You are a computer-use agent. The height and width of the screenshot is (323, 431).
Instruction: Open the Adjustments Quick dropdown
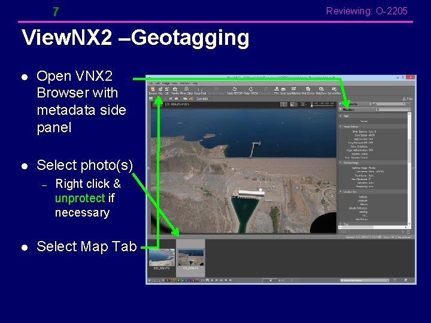pos(387,104)
